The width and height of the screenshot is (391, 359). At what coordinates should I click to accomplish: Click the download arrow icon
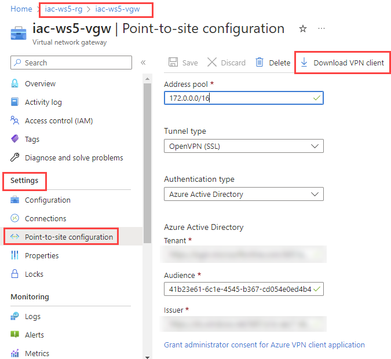coord(304,62)
